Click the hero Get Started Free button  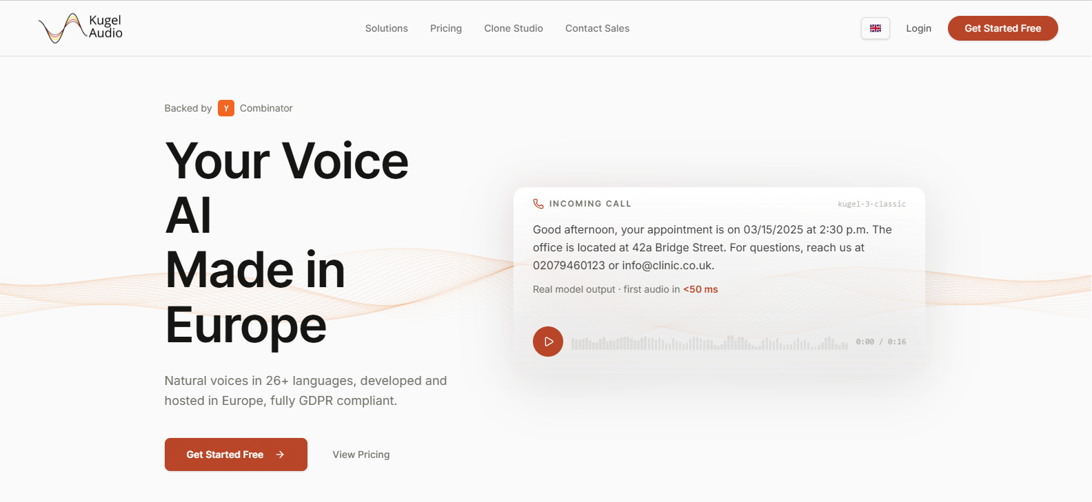[236, 454]
